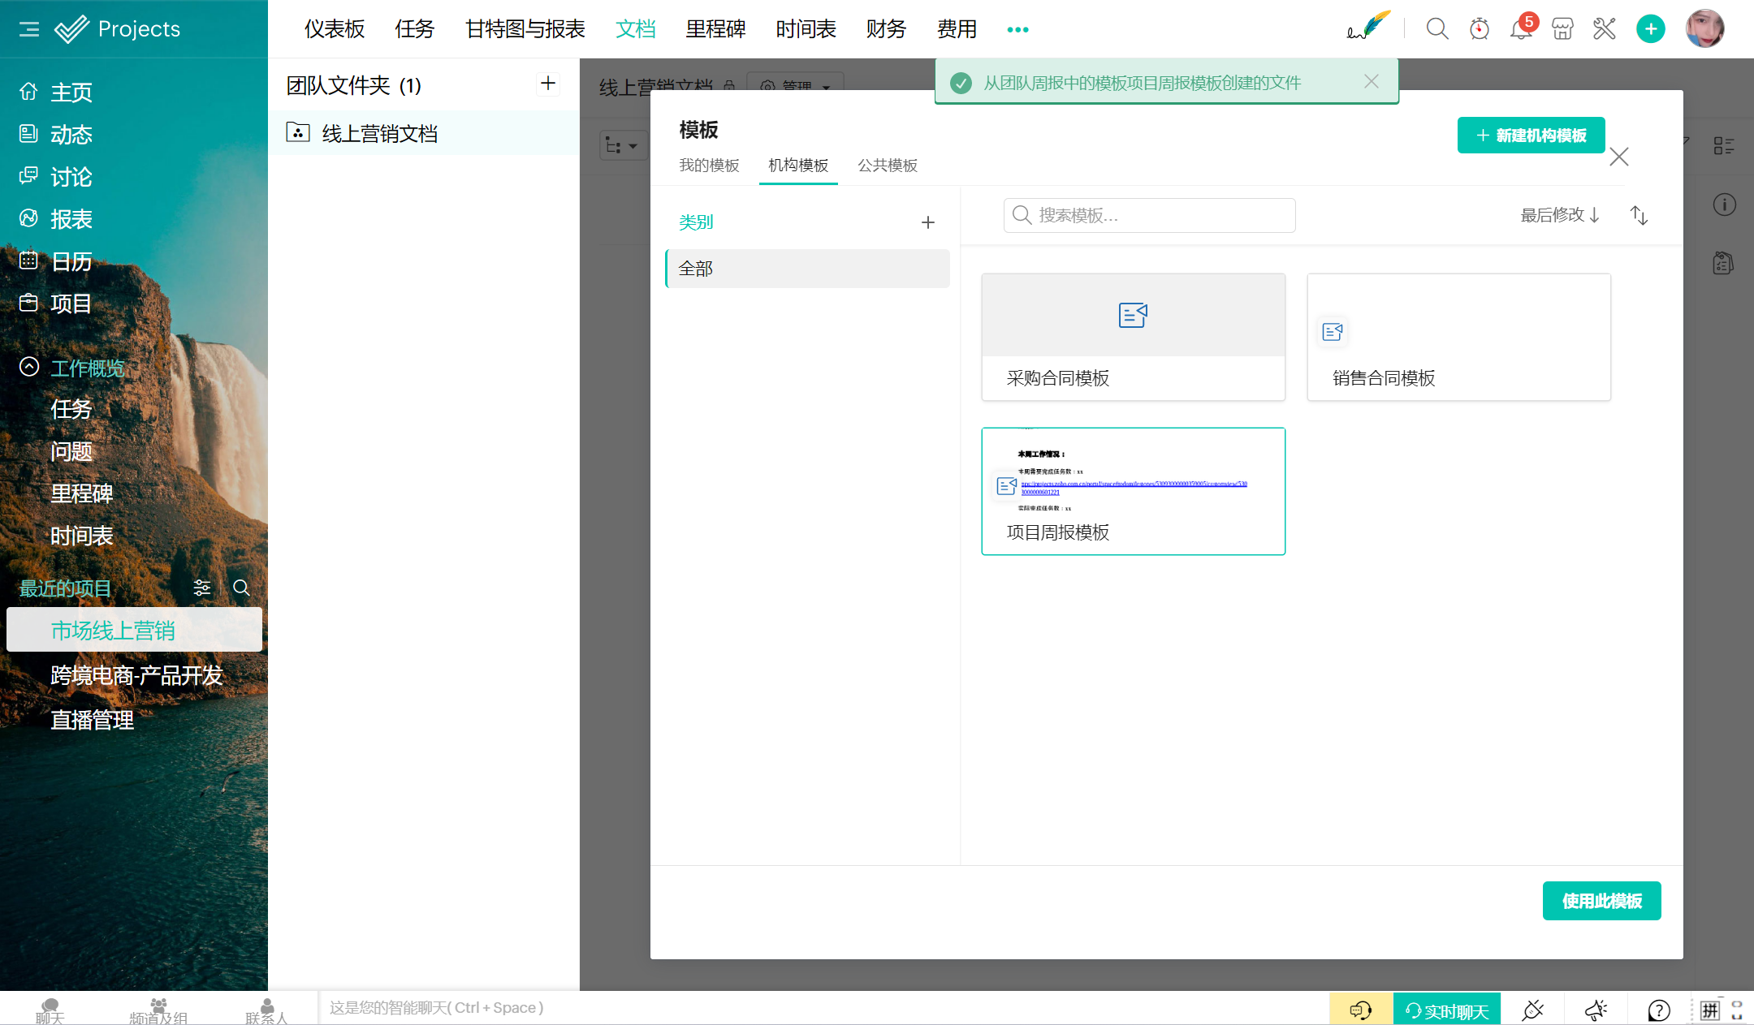
Task: Click the 新建机构模板 button
Action: tap(1531, 136)
